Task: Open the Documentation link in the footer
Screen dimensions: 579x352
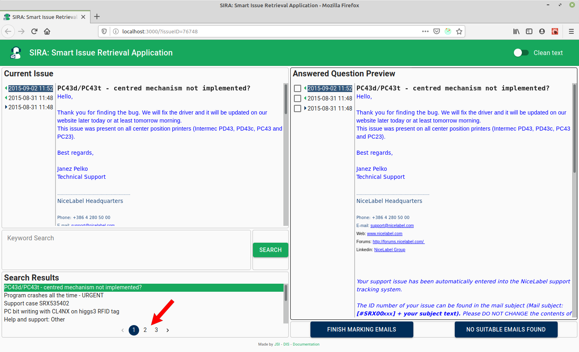Action: (x=306, y=344)
